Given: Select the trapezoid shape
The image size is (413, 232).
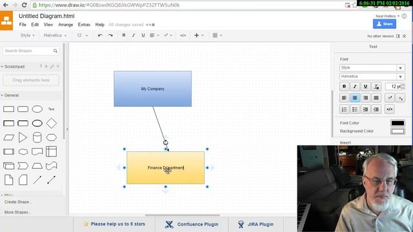Looking at the screenshot, I should 37,166.
